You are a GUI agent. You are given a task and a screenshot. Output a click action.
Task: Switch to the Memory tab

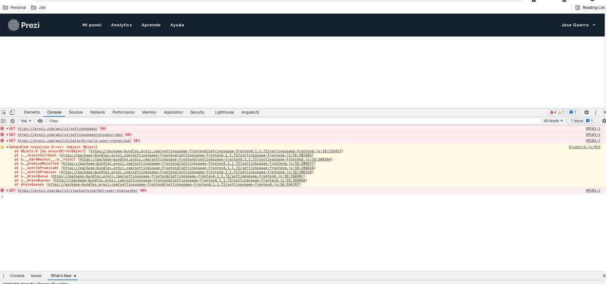tap(149, 112)
